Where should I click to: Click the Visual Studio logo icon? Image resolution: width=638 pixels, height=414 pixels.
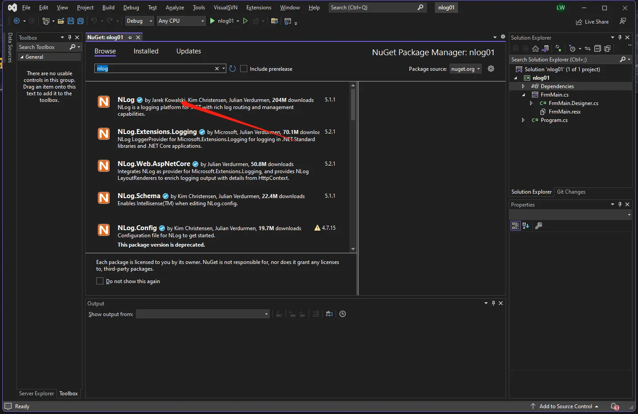[x=12, y=8]
